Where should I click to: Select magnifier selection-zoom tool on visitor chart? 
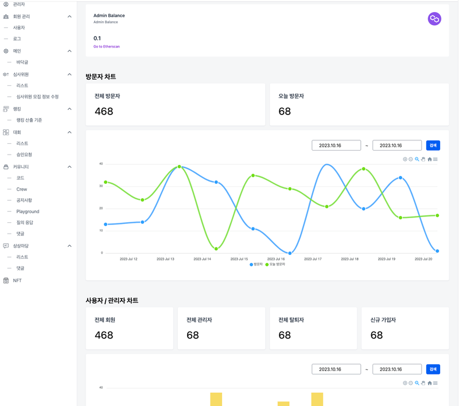(417, 159)
